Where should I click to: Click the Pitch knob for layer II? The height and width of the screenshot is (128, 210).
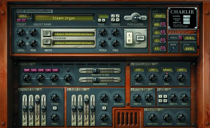click(x=103, y=43)
